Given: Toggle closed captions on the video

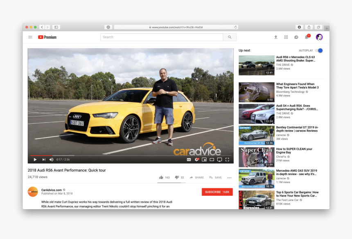Looking at the screenshot, I should pos(188,160).
